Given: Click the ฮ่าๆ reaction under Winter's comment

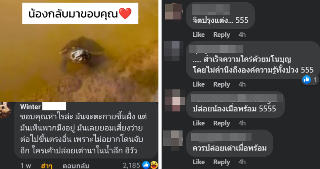Looking at the screenshot, I should (47, 166).
